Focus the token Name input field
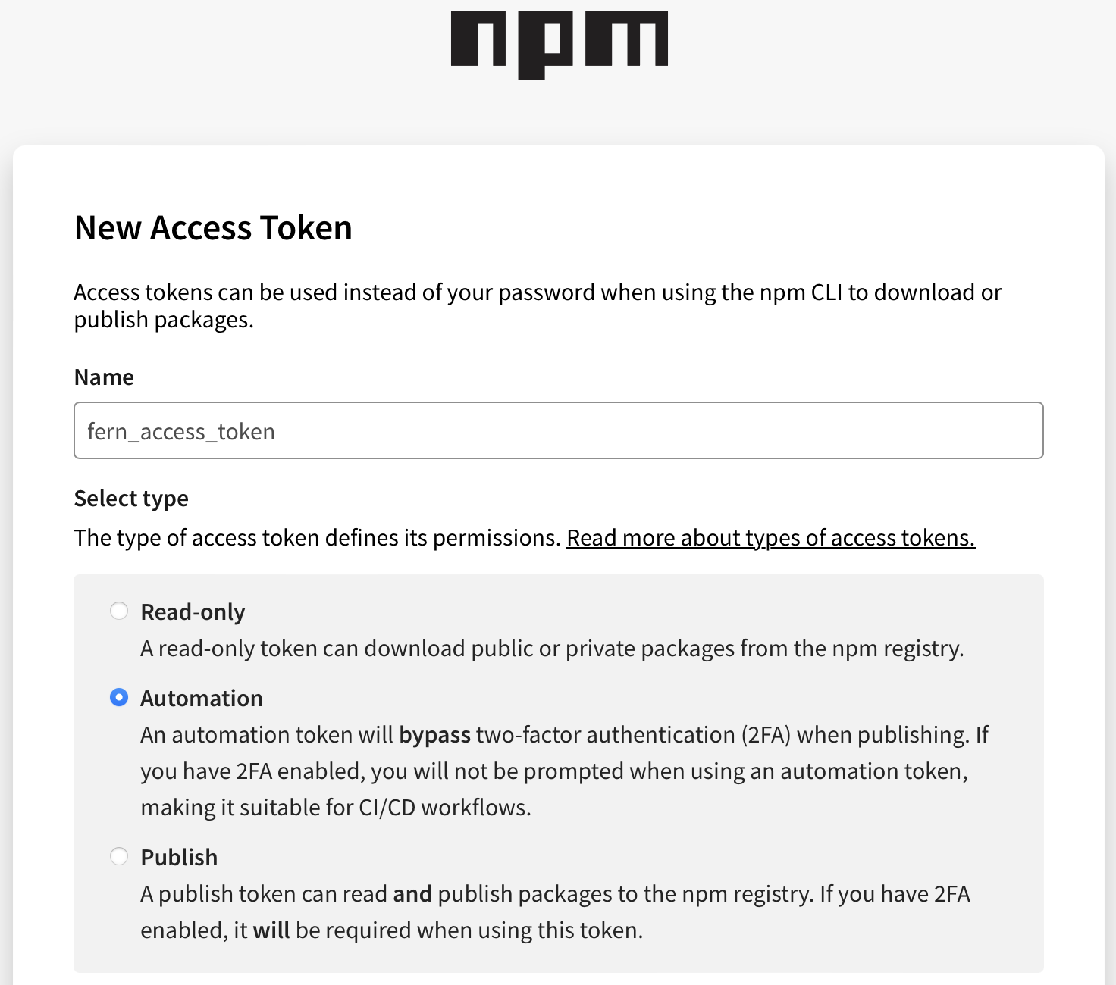The image size is (1116, 985). [558, 430]
